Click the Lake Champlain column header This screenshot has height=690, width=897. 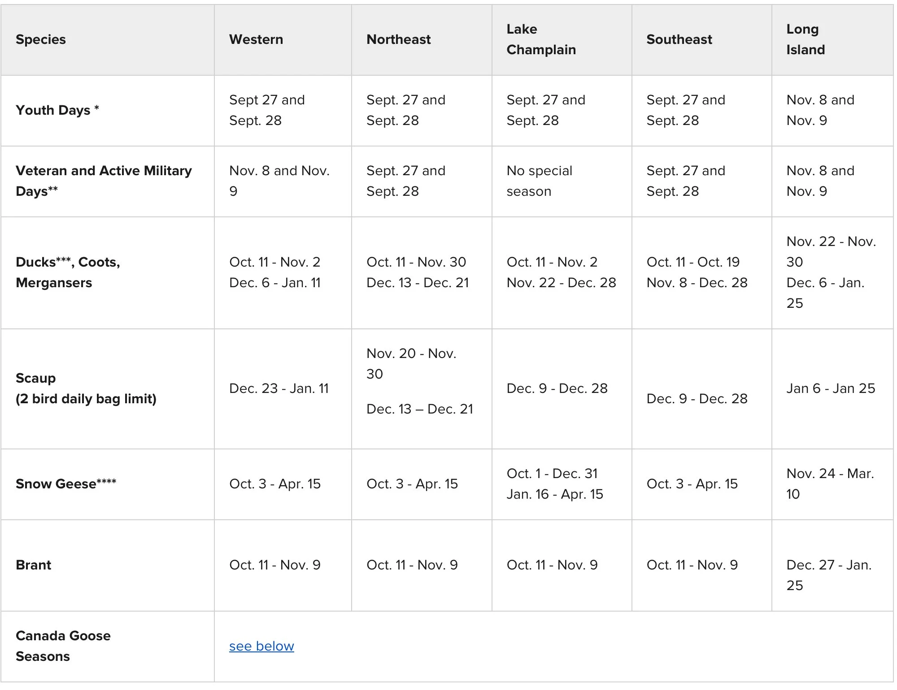(x=541, y=39)
